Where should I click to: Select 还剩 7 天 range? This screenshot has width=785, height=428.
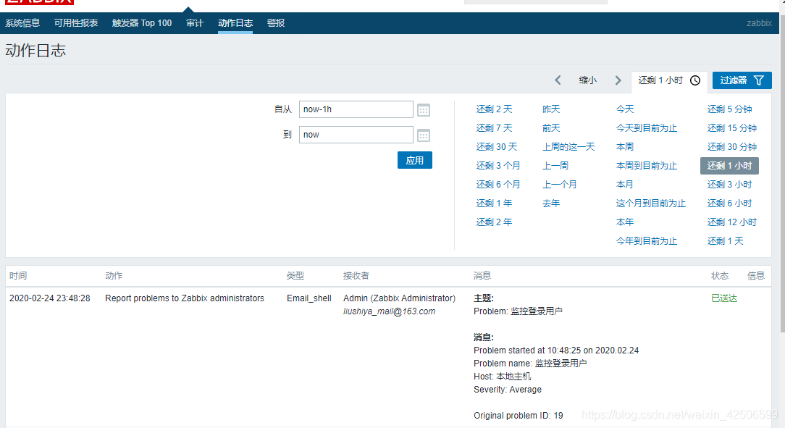494,128
